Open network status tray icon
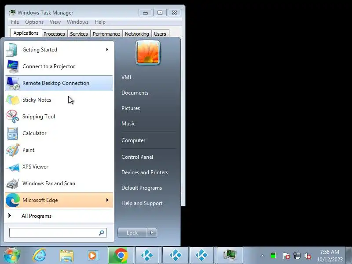The width and height of the screenshot is (352, 264). pyautogui.click(x=297, y=256)
